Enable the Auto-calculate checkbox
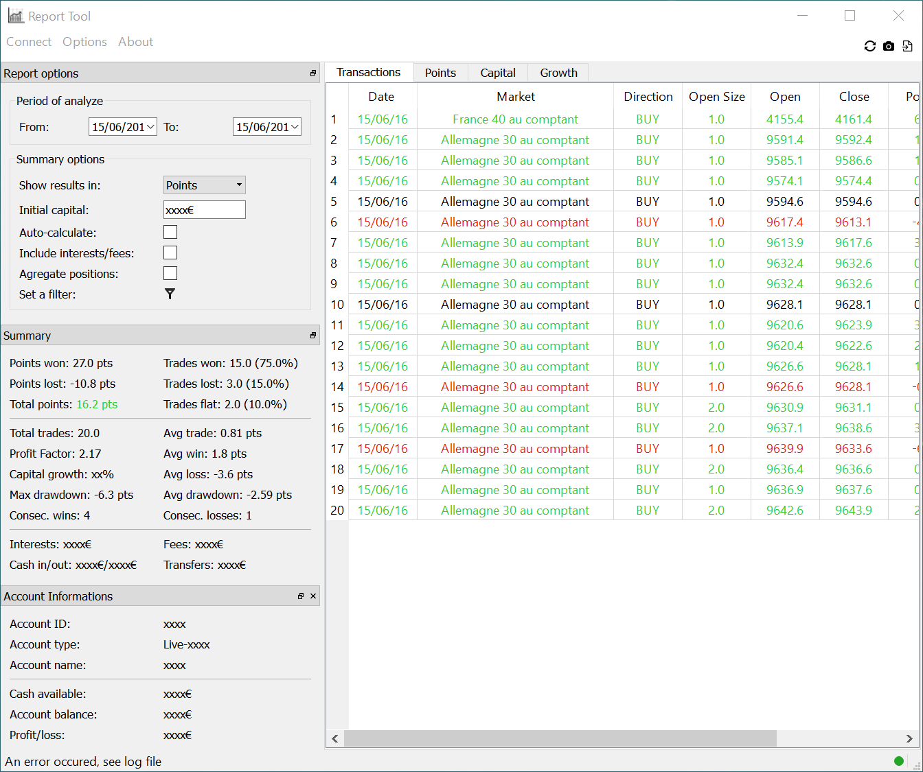The image size is (923, 772). click(x=170, y=232)
